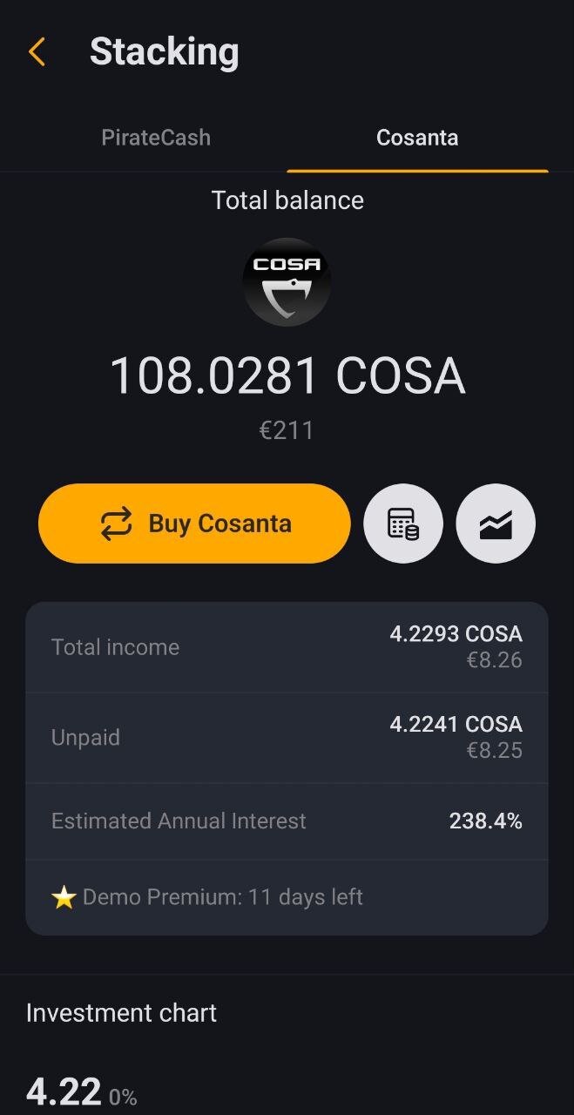Tap the 238.4% interest value
574x1115 pixels.
(x=485, y=821)
